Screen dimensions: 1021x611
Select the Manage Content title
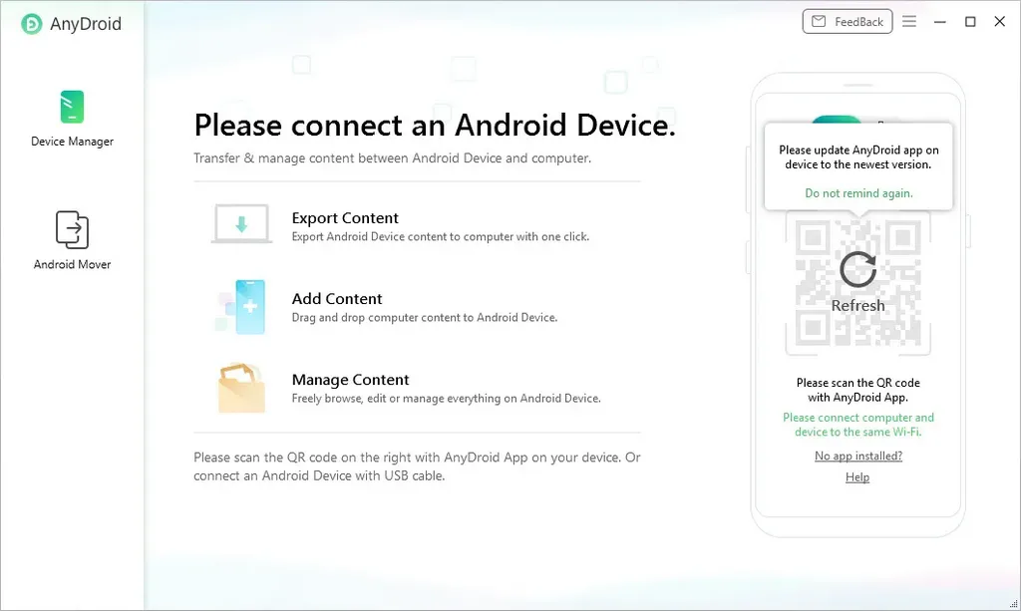coord(350,380)
